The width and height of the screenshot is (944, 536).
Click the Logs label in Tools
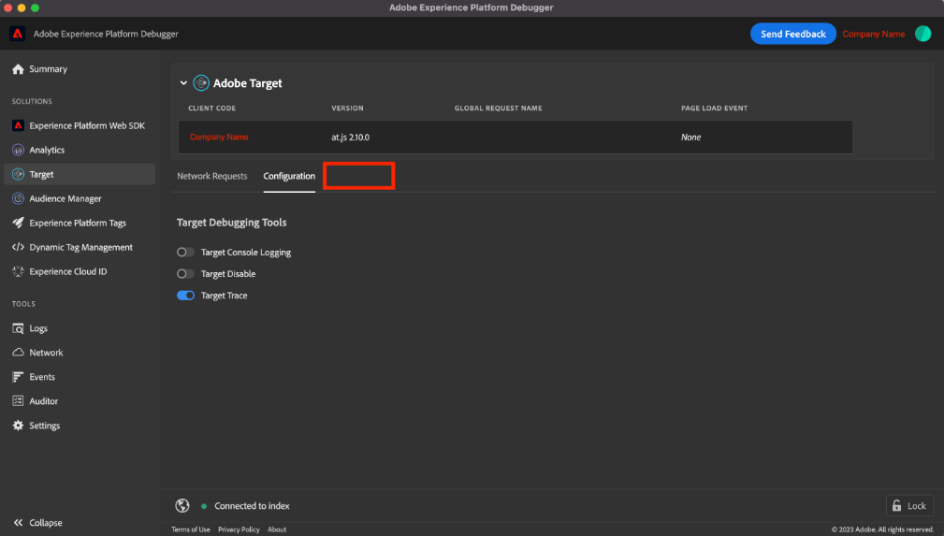pos(38,328)
